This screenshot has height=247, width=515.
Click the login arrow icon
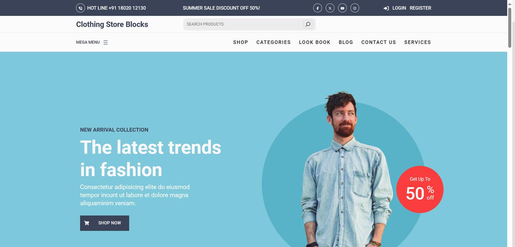386,8
